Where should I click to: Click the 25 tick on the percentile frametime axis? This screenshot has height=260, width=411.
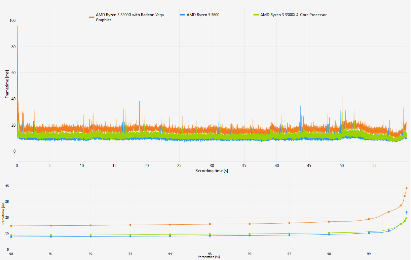(x=7, y=218)
